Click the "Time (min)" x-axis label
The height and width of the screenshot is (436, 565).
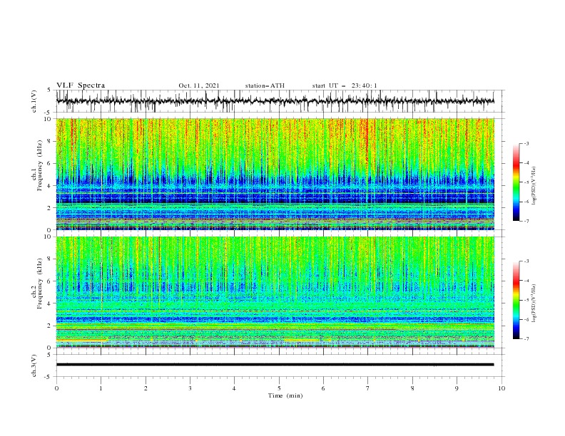[285, 395]
